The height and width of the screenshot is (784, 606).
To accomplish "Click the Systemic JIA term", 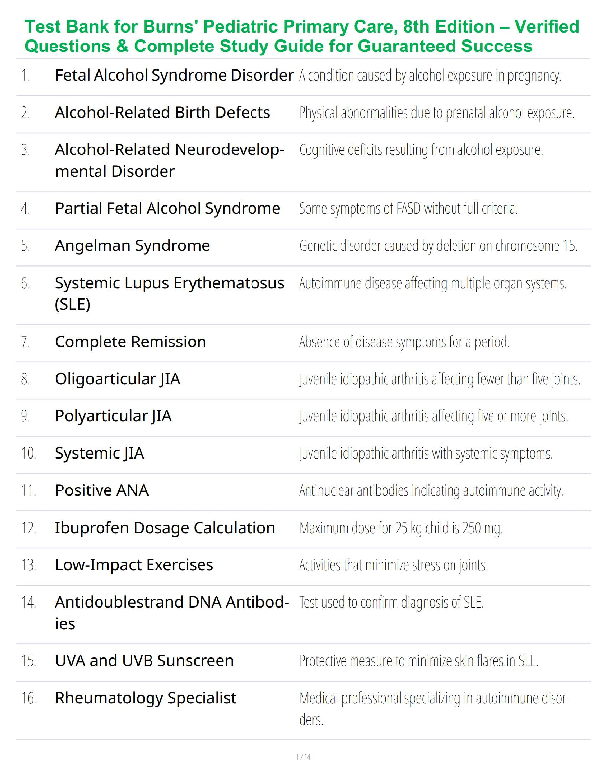I will pos(100,453).
